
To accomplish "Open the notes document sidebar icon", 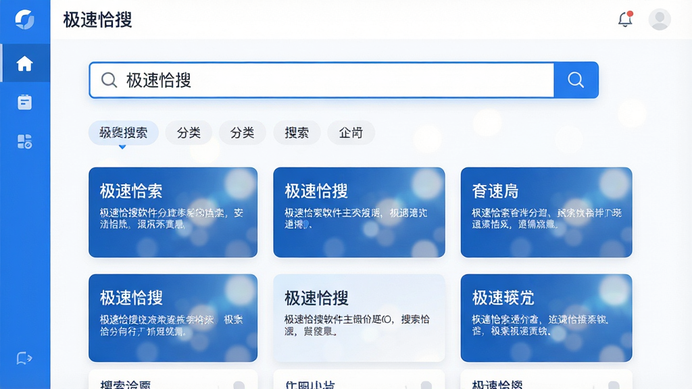I will pyautogui.click(x=25, y=102).
